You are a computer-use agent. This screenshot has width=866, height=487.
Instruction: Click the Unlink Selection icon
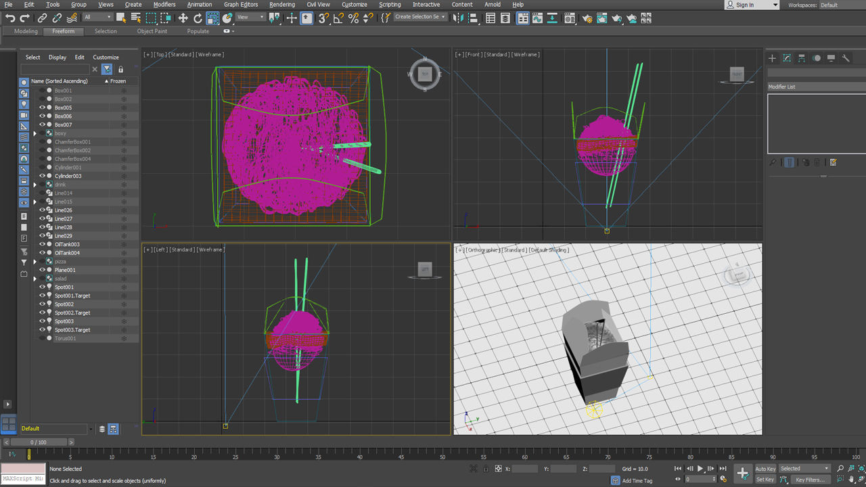coord(55,18)
